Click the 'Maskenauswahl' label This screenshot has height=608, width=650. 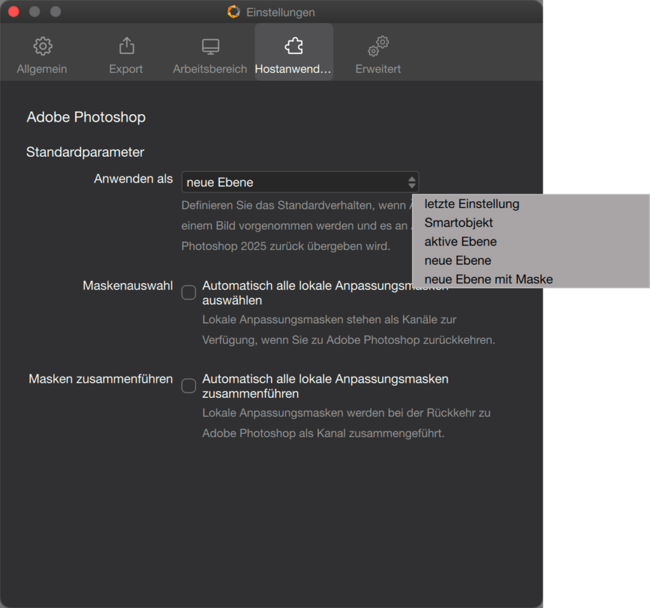128,286
